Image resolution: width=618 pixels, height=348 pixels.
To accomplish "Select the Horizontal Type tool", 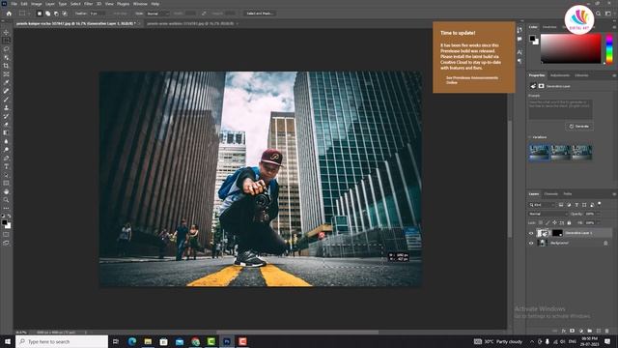I will click(6, 166).
